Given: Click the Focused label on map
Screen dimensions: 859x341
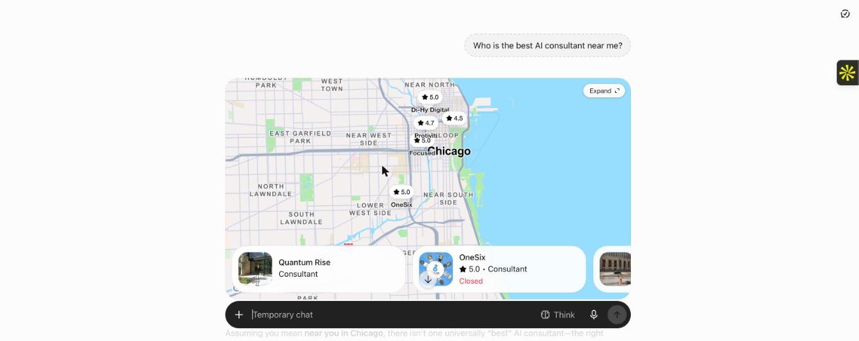Looking at the screenshot, I should [422, 153].
